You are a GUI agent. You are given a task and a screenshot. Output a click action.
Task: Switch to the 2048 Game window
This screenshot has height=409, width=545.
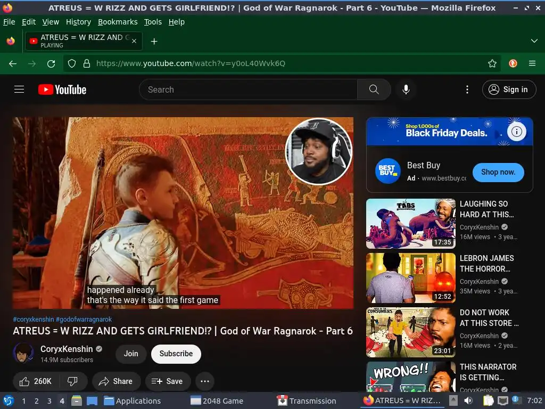[217, 400]
